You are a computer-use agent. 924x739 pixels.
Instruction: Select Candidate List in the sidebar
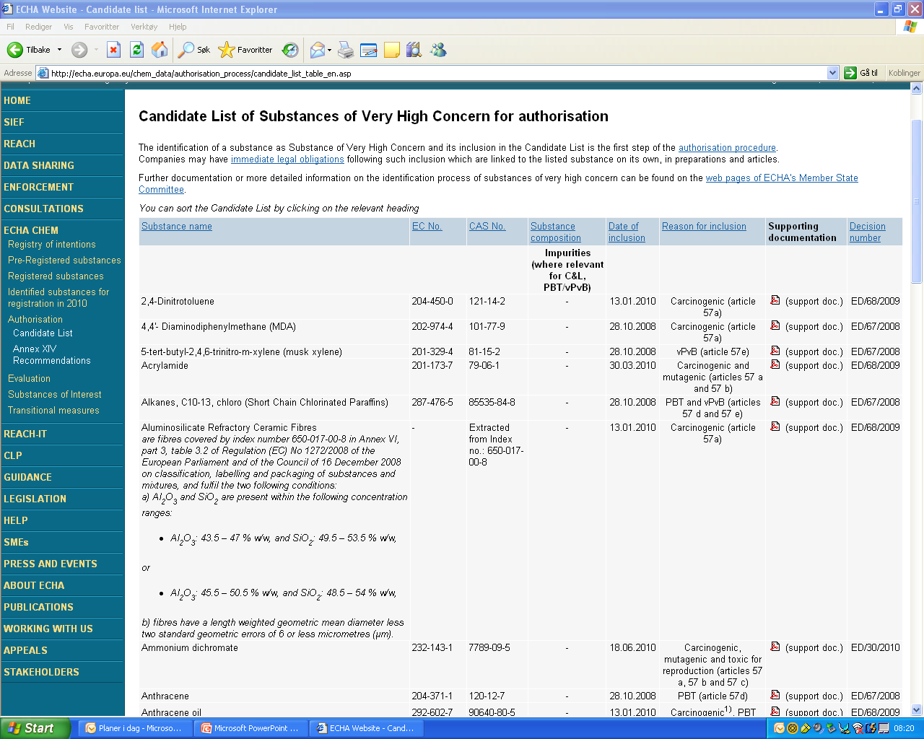click(x=43, y=333)
